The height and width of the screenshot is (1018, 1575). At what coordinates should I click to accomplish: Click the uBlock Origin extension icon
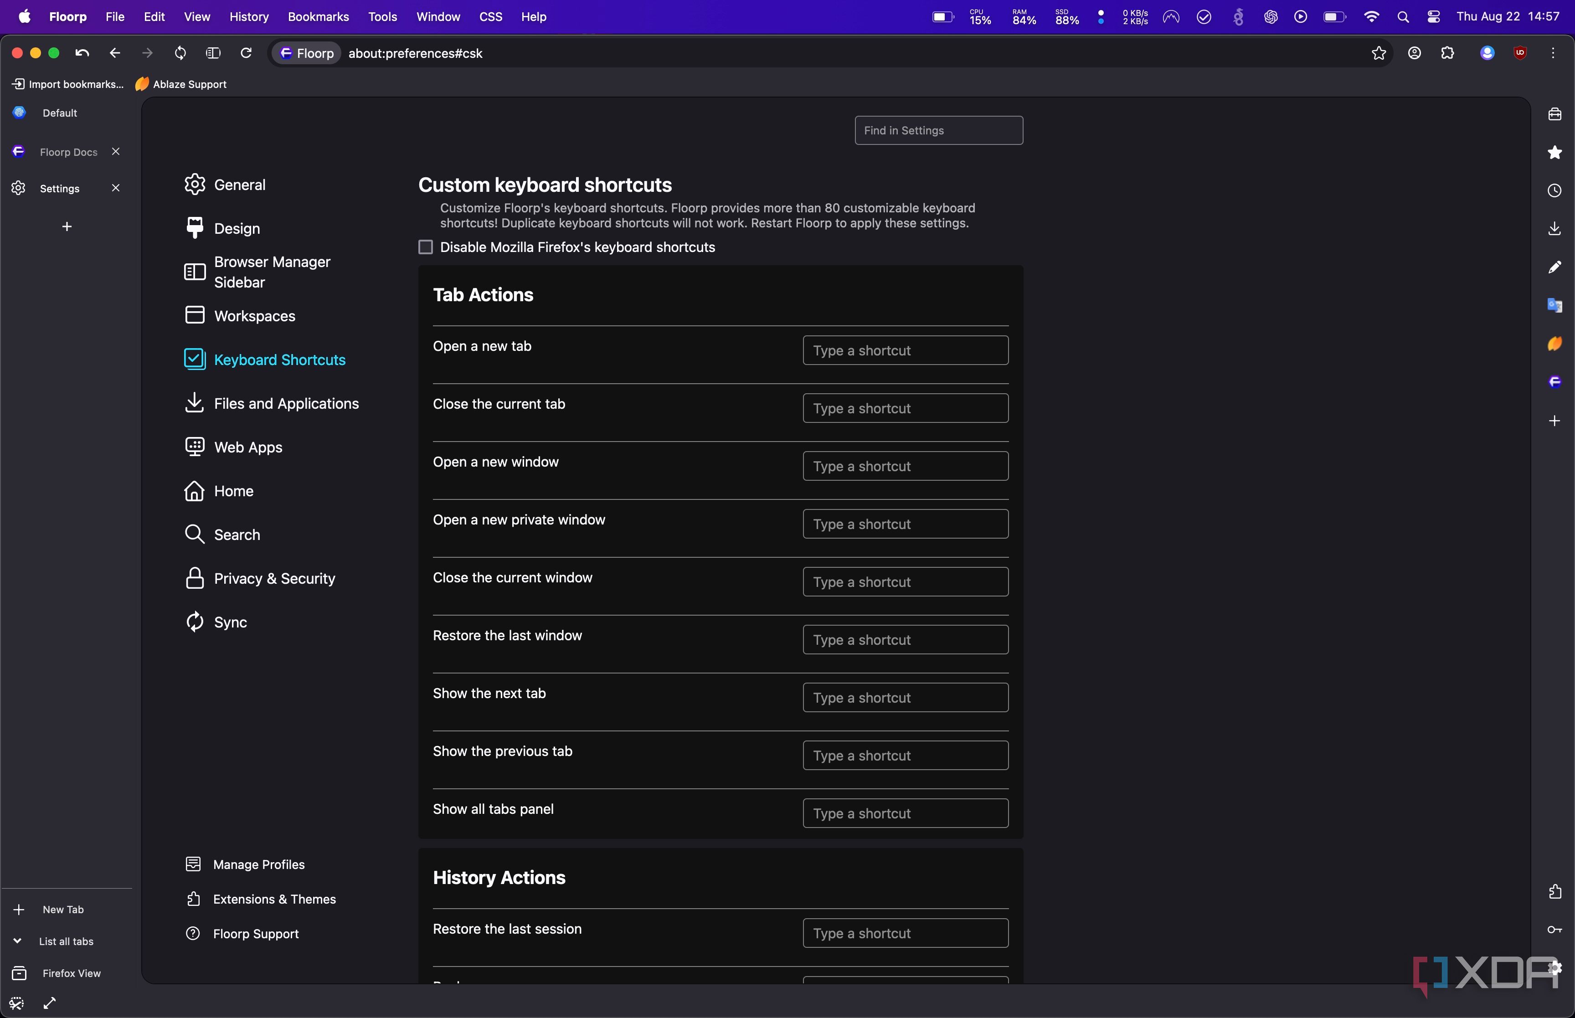(x=1520, y=53)
